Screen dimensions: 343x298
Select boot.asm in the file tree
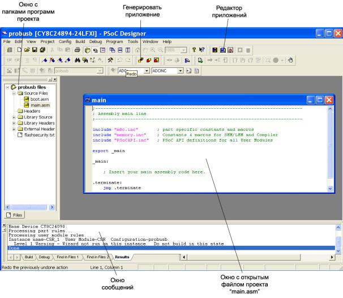pyautogui.click(x=40, y=99)
